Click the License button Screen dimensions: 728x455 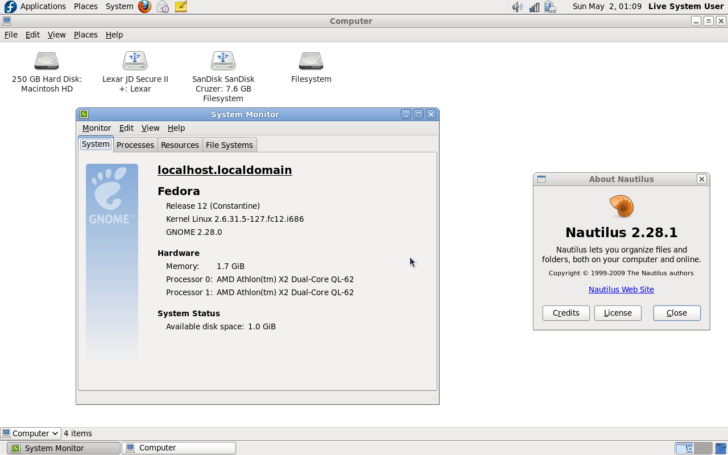tap(618, 313)
